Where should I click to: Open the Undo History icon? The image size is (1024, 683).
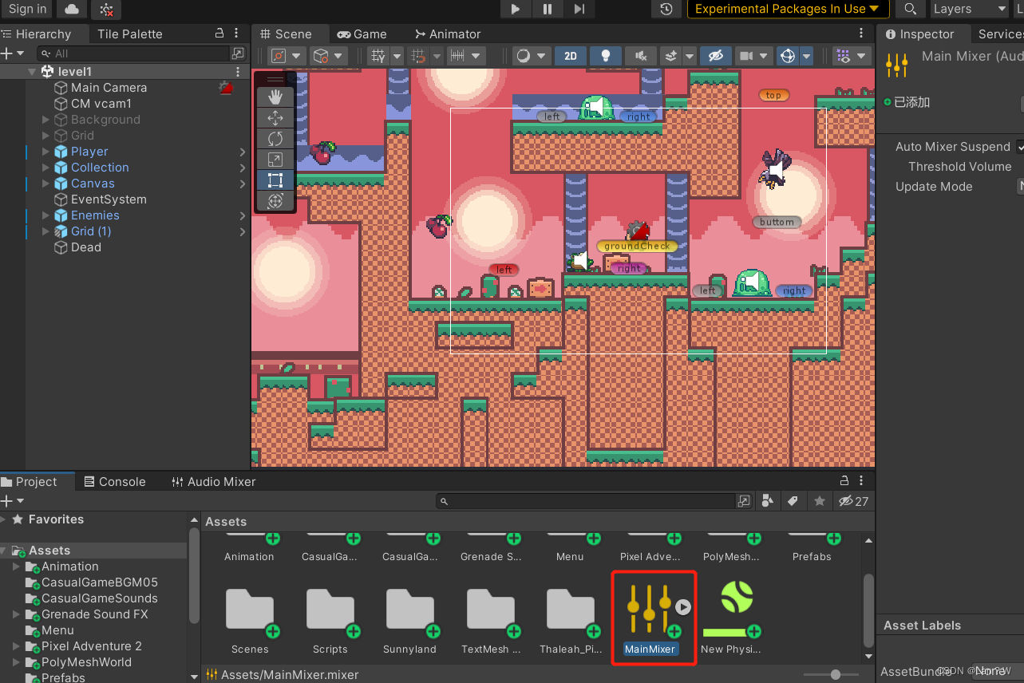click(666, 9)
